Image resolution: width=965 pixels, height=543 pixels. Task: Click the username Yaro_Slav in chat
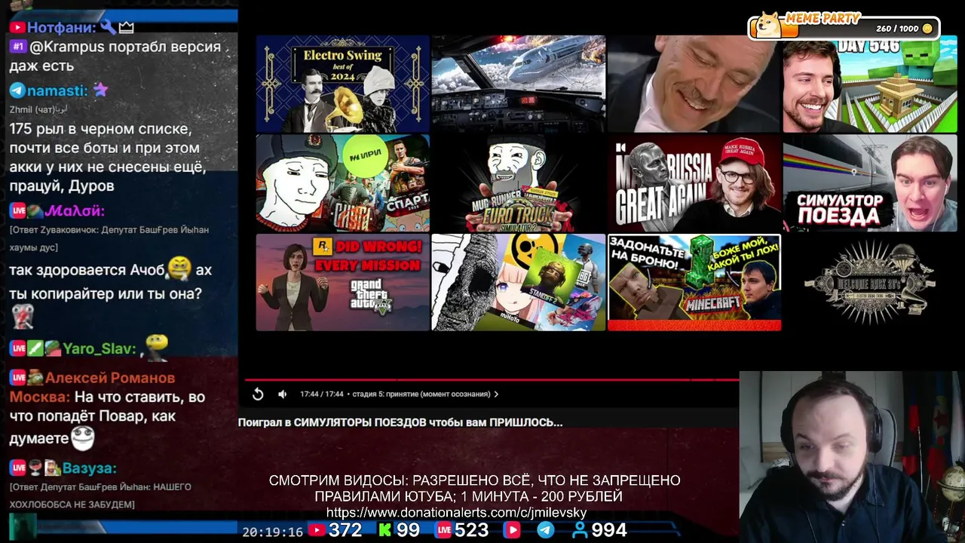click(x=99, y=348)
